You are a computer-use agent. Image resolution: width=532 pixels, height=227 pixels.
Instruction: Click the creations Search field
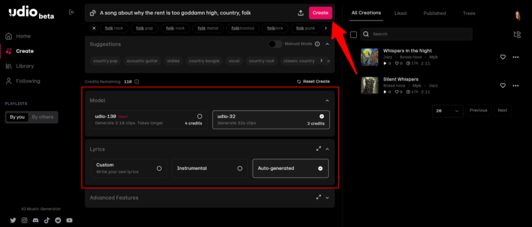tap(416, 34)
